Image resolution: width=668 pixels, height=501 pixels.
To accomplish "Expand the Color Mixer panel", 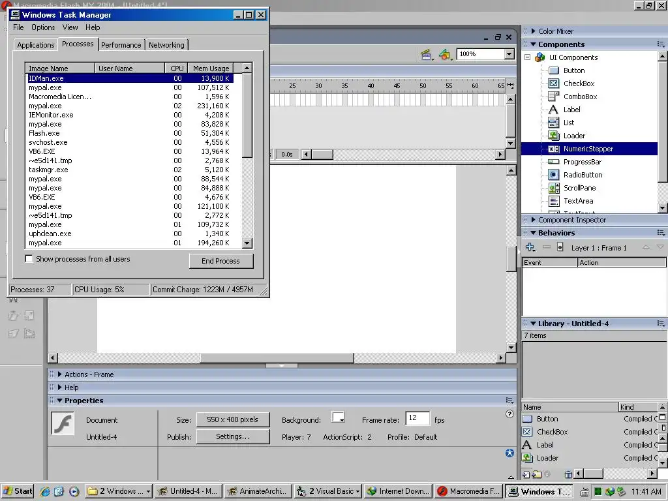I will (533, 31).
